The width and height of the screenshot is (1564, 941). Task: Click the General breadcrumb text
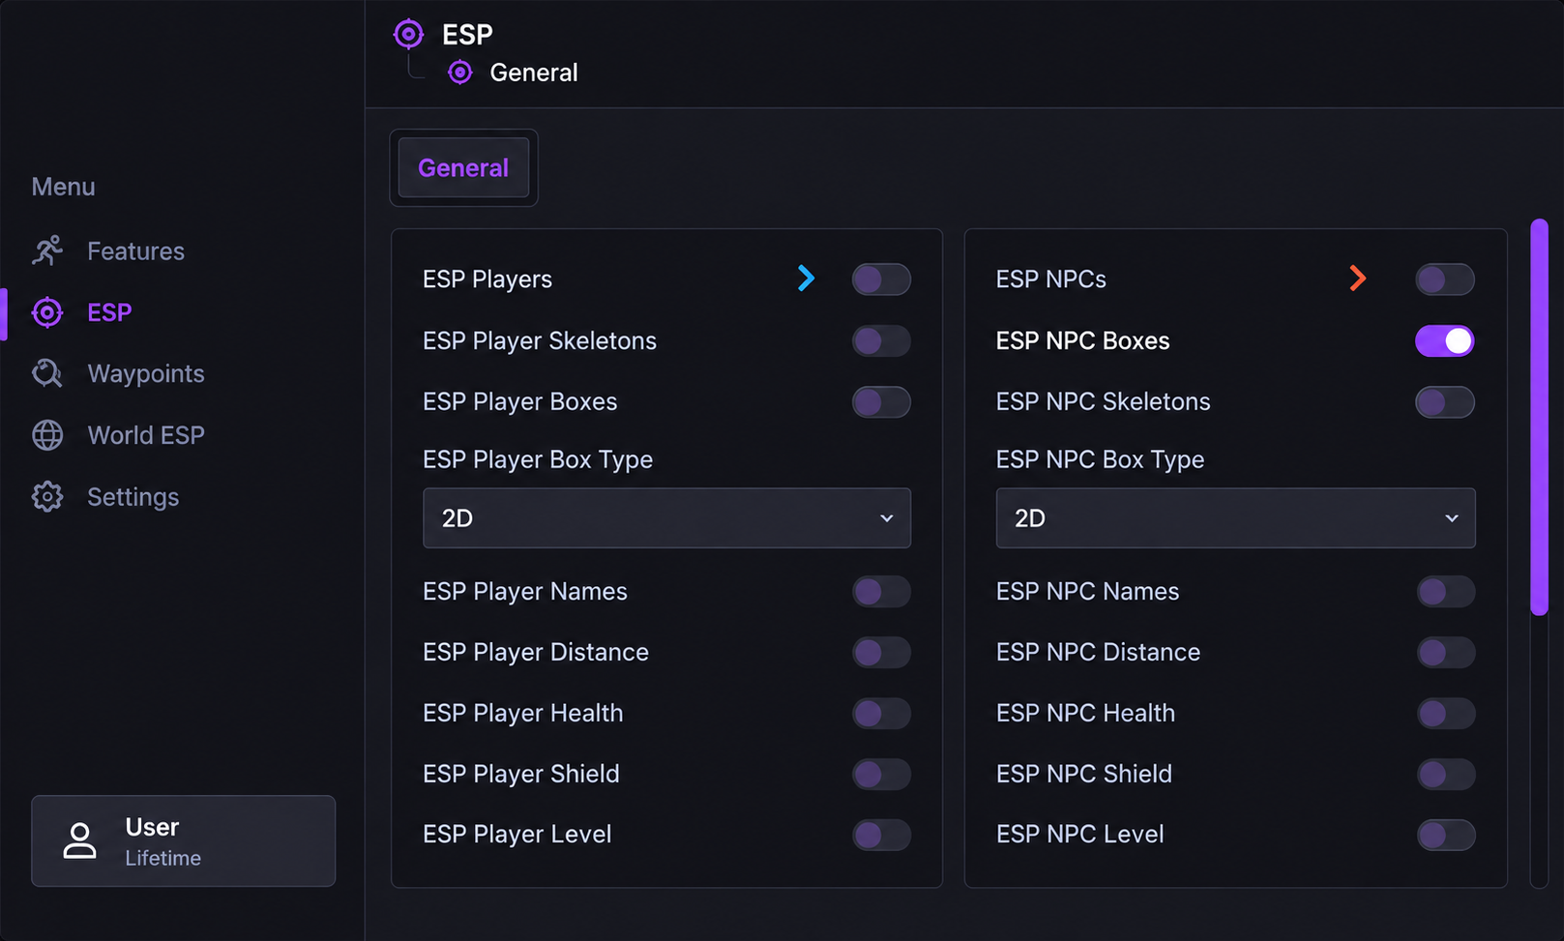point(534,73)
